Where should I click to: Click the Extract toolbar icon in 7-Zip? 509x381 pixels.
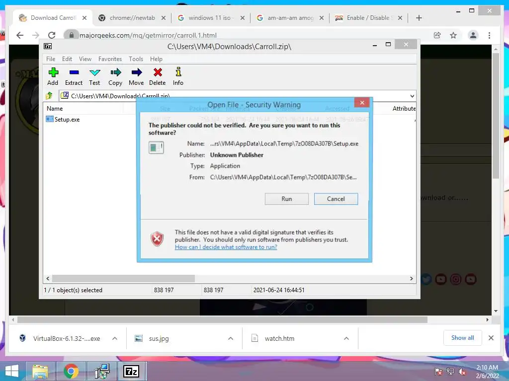pyautogui.click(x=74, y=76)
